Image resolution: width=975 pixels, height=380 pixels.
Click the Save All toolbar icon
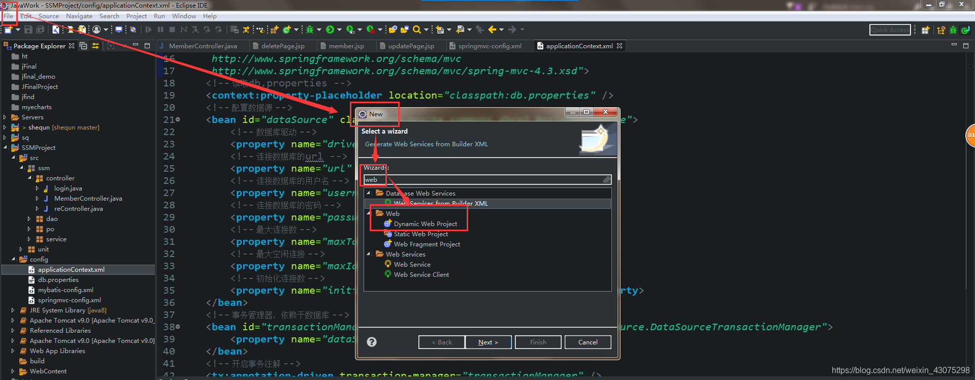tap(40, 29)
